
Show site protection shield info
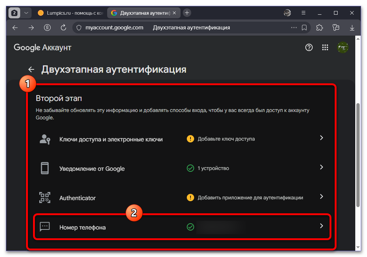click(79, 28)
